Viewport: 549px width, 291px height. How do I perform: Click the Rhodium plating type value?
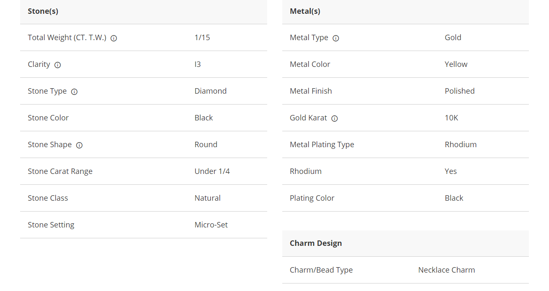coord(461,145)
